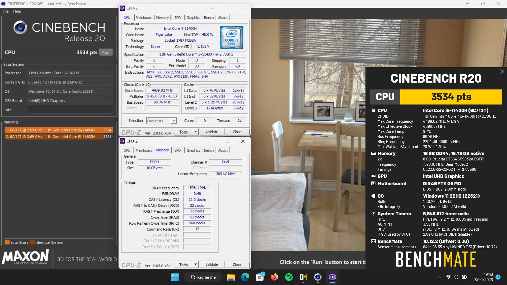The height and width of the screenshot is (285, 507).
Task: Click the Recherche taskbar search box
Action: [x=203, y=277]
